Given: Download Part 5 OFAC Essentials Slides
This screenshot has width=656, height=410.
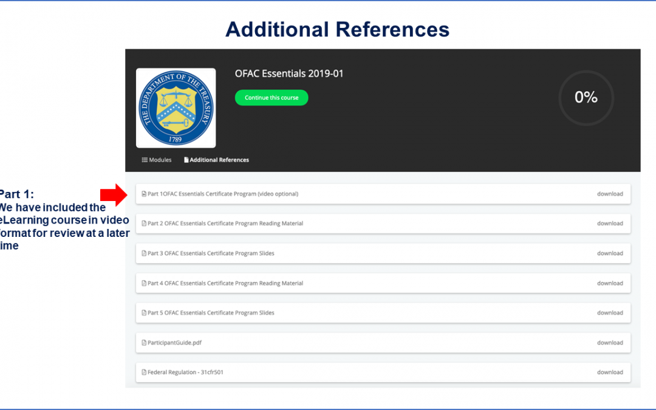Looking at the screenshot, I should pos(610,313).
